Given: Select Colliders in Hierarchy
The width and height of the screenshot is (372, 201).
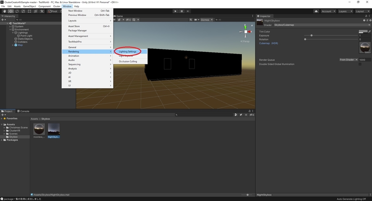Looking at the screenshot, I should (22, 42).
